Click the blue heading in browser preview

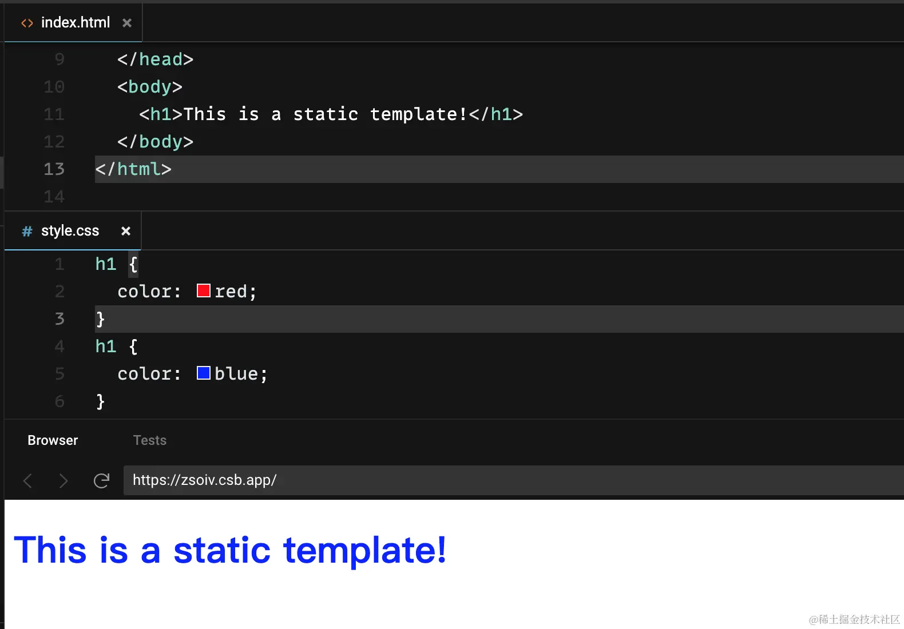[x=230, y=550]
